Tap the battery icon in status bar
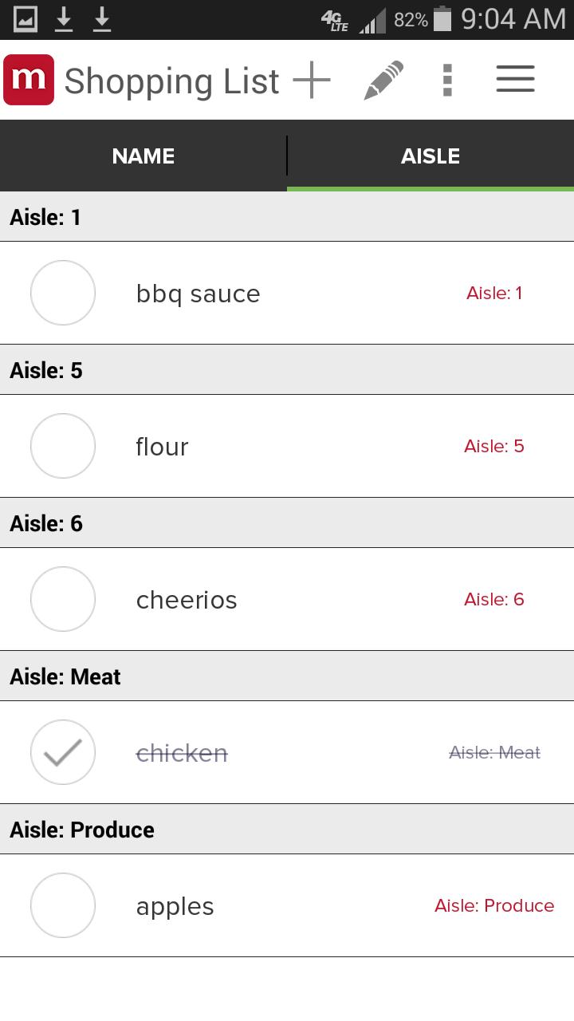Viewport: 574px width, 1021px height. click(x=442, y=20)
